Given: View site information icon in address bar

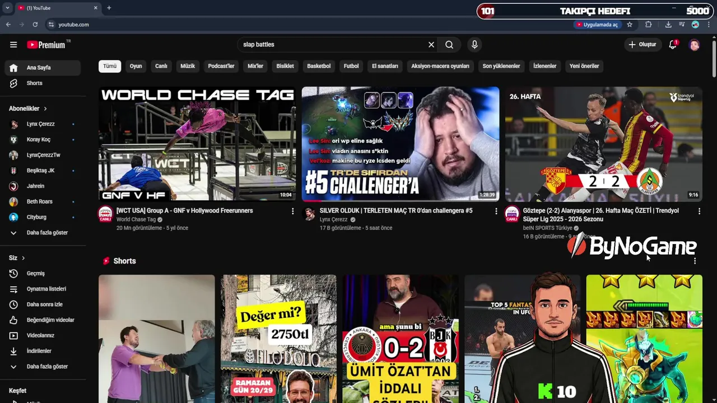Looking at the screenshot, I should click(x=51, y=25).
